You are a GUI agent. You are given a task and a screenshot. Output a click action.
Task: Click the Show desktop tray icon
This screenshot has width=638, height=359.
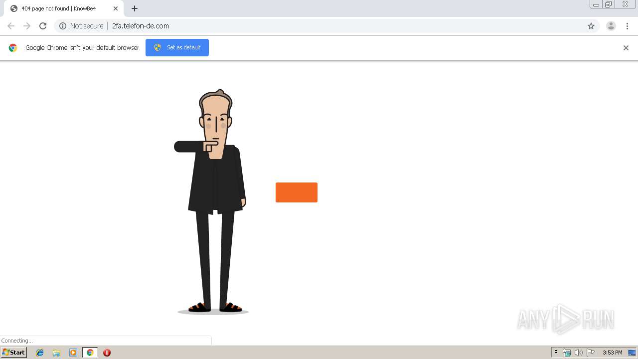pyautogui.click(x=632, y=353)
